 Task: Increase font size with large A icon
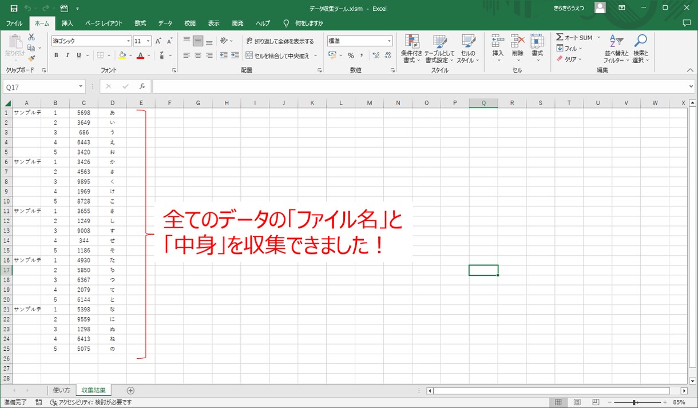point(159,41)
